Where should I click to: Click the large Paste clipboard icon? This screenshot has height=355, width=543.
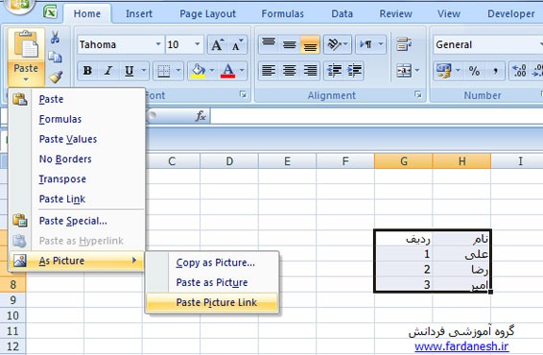pos(26,44)
